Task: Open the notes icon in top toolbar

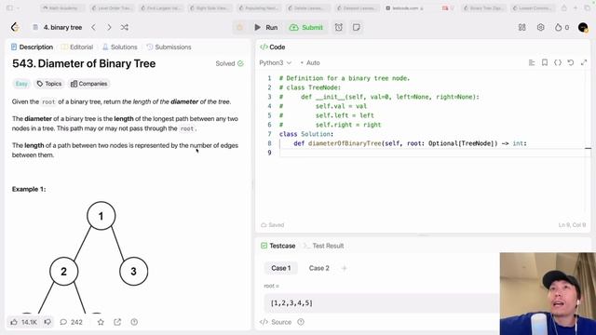Action: click(x=356, y=27)
